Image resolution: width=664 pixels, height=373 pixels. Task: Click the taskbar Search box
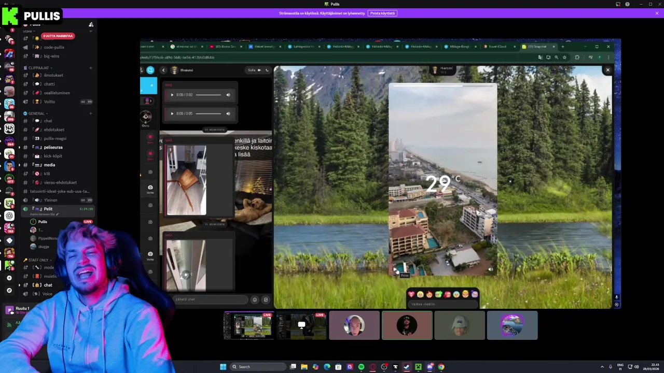pos(258,367)
